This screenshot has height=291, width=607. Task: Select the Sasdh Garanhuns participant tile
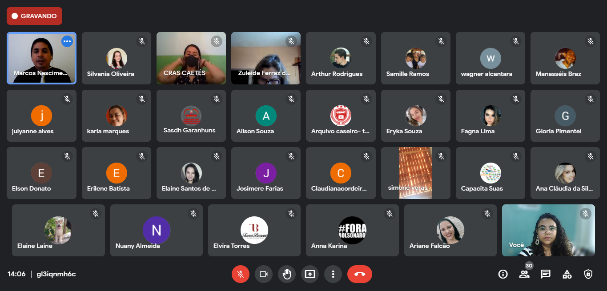pyautogui.click(x=191, y=116)
